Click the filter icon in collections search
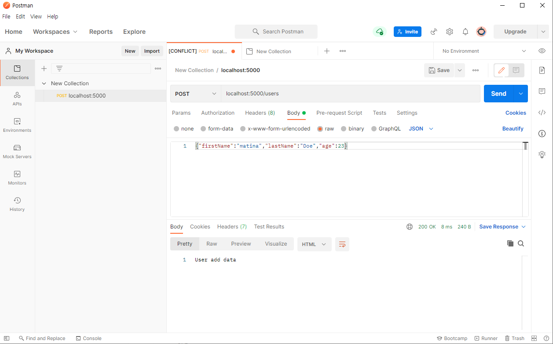This screenshot has height=344, width=553. (x=59, y=69)
